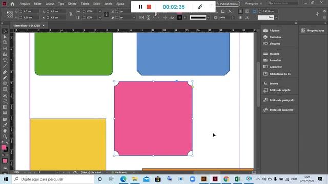
Task: Select the Selection tool arrow
Action: click(5, 31)
